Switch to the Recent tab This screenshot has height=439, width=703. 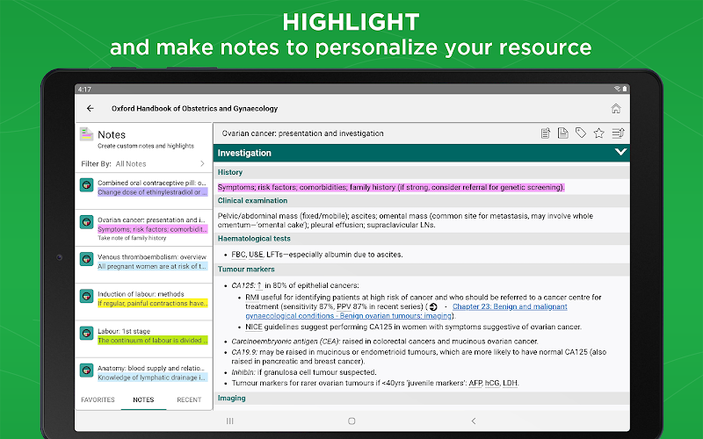click(189, 399)
